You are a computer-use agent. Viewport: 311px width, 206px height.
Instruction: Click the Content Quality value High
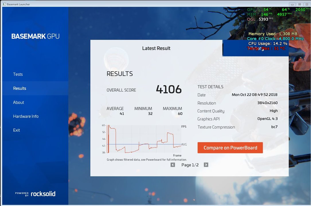tap(273, 111)
